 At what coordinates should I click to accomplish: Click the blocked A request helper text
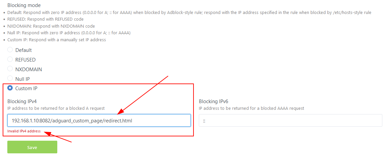(56, 108)
